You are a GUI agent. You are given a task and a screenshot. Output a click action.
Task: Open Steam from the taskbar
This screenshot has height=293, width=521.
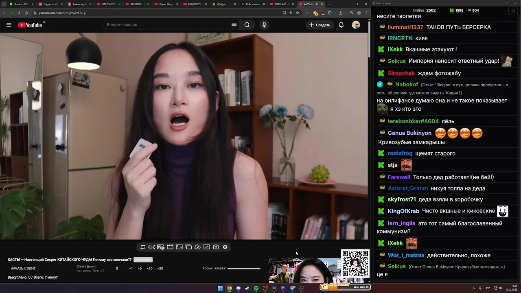(247, 288)
